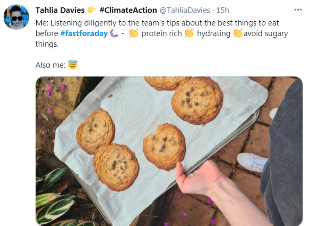
Task: Click Tahlia Davies' profile avatar
Action: [16, 17]
